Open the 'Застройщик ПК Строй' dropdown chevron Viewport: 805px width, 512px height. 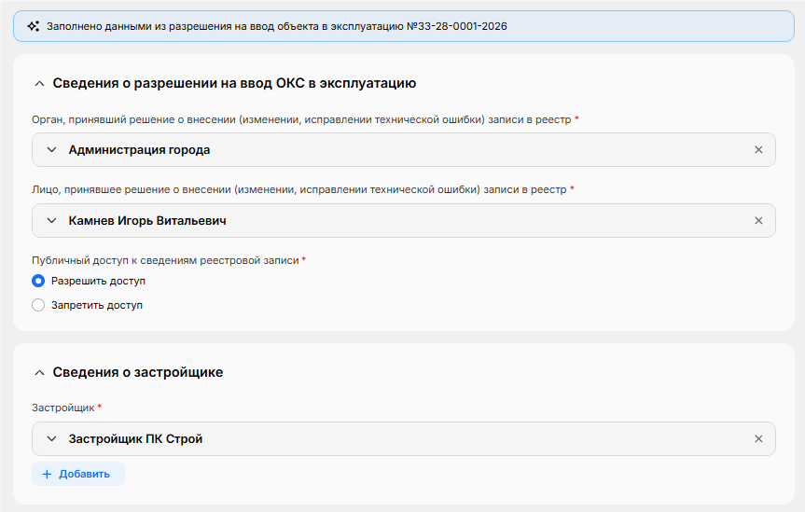pyautogui.click(x=51, y=439)
